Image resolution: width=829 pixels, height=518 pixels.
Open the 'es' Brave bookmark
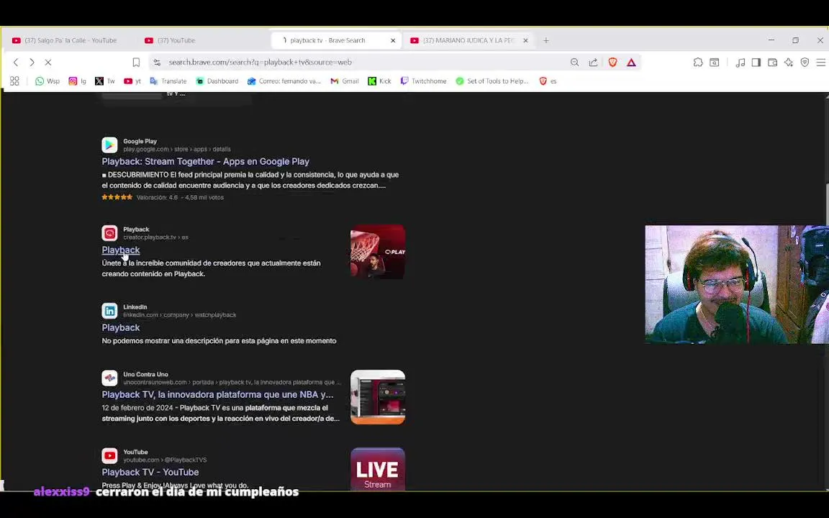click(x=548, y=81)
